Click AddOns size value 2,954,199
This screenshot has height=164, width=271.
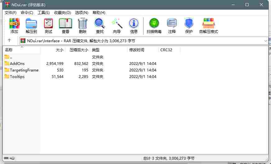point(55,63)
